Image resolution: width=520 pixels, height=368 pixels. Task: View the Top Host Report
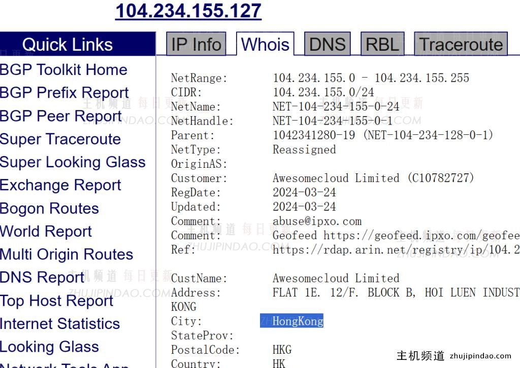pos(57,301)
